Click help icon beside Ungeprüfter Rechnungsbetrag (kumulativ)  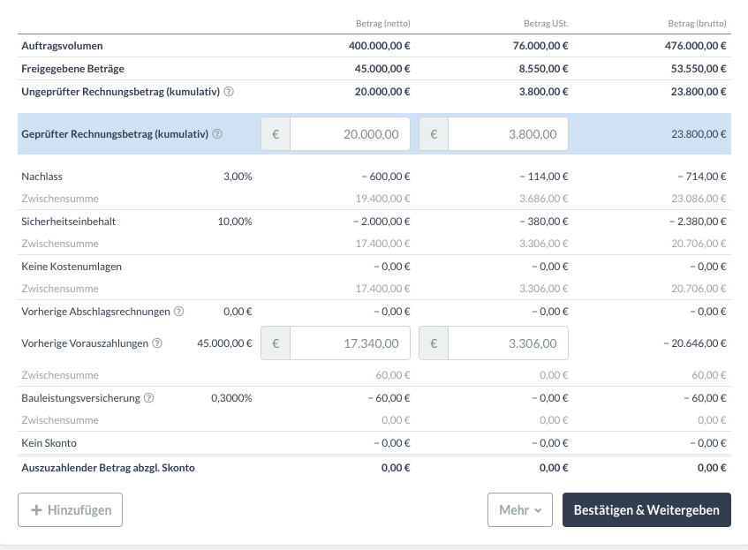pyautogui.click(x=229, y=92)
